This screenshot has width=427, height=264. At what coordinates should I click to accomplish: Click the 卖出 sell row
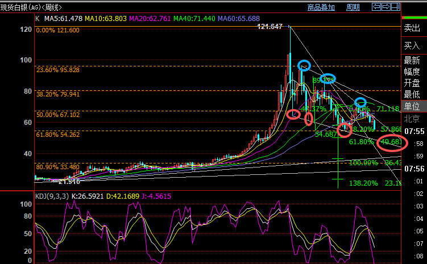[x=414, y=28]
